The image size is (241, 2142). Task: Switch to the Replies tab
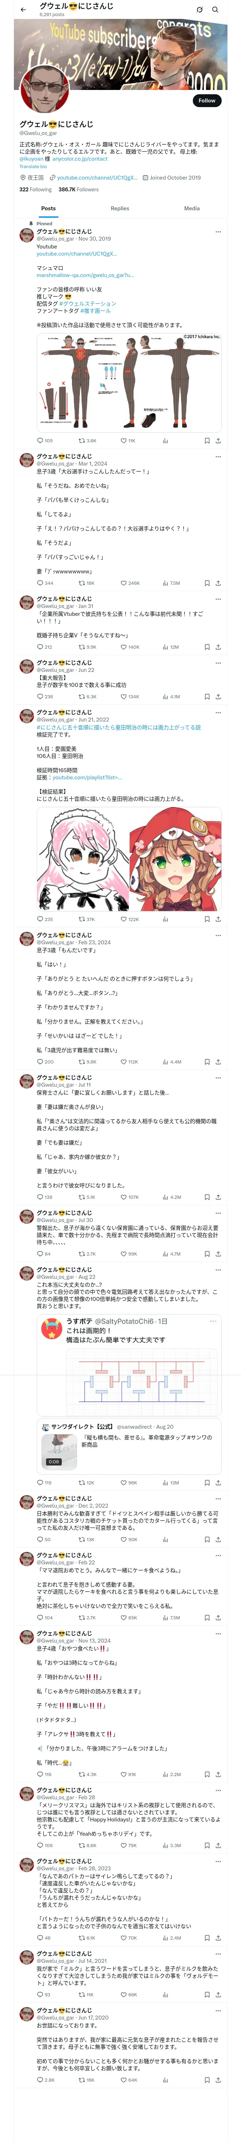pyautogui.click(x=120, y=209)
